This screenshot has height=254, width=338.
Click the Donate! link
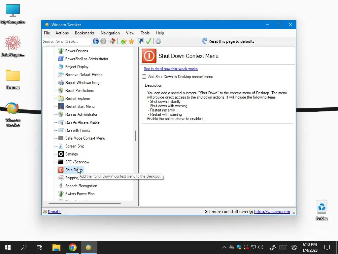pyautogui.click(x=54, y=212)
